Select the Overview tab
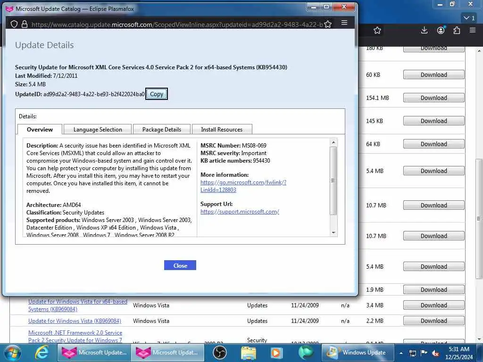This screenshot has height=362, width=483. (x=40, y=129)
